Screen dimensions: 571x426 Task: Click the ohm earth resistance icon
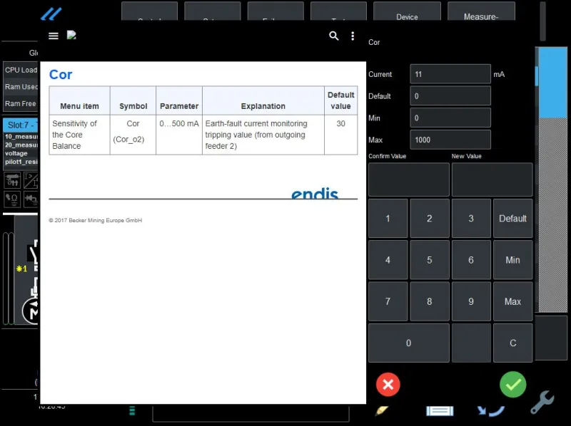(x=12, y=199)
